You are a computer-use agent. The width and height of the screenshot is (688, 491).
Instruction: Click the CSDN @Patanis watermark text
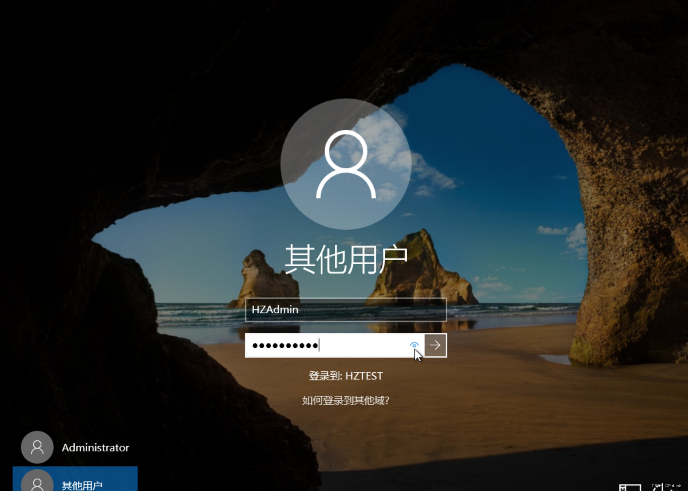coord(667,486)
